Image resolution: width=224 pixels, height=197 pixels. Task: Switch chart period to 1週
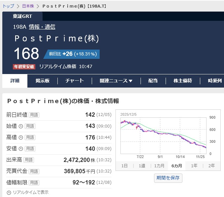(142, 166)
